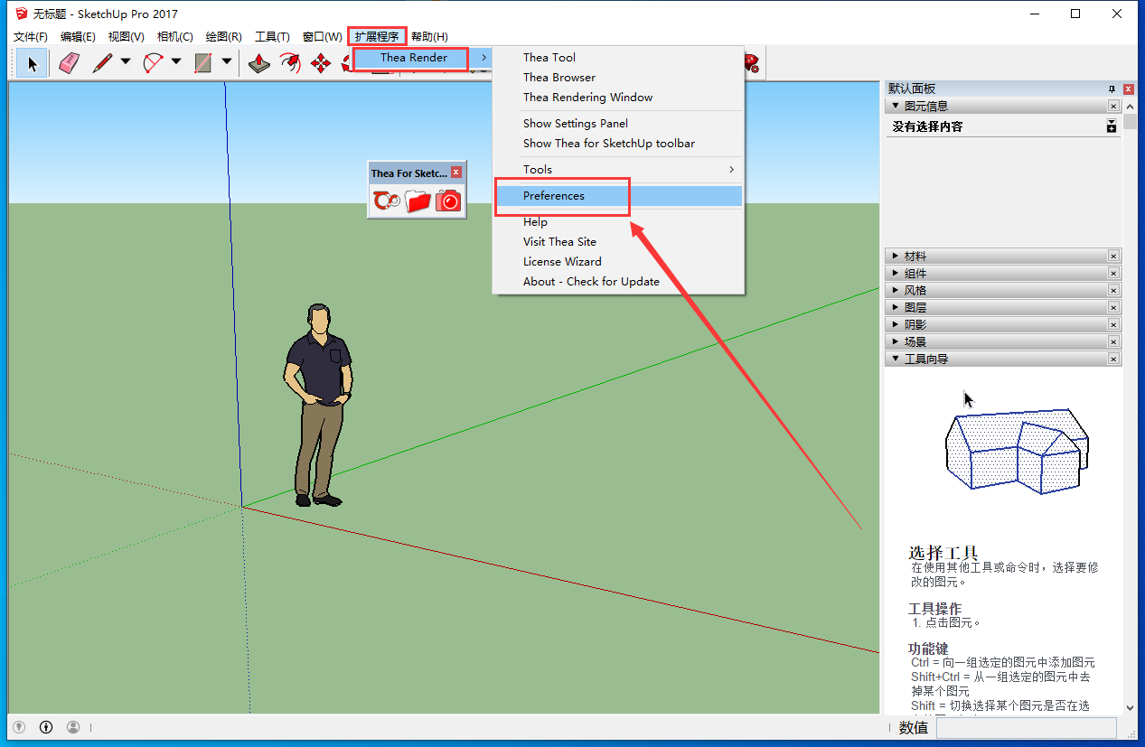Collapse the 图元信息 panel
This screenshot has width=1145, height=747.
[896, 106]
